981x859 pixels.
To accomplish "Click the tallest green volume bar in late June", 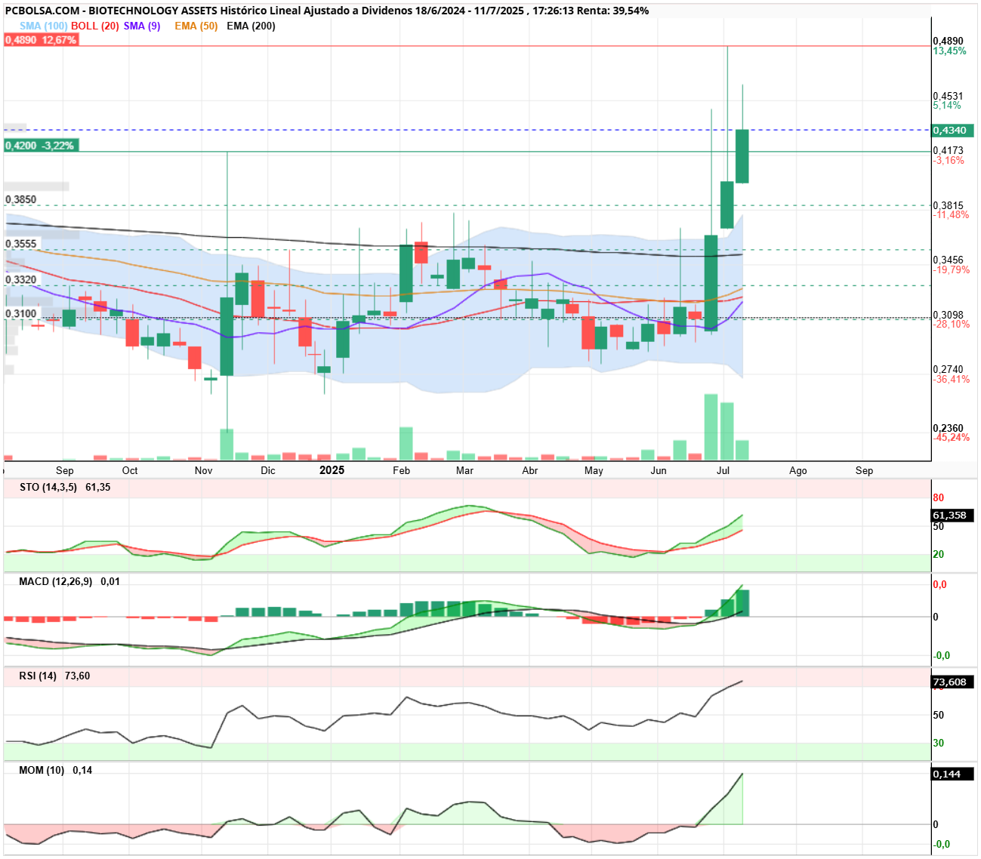I will point(711,427).
